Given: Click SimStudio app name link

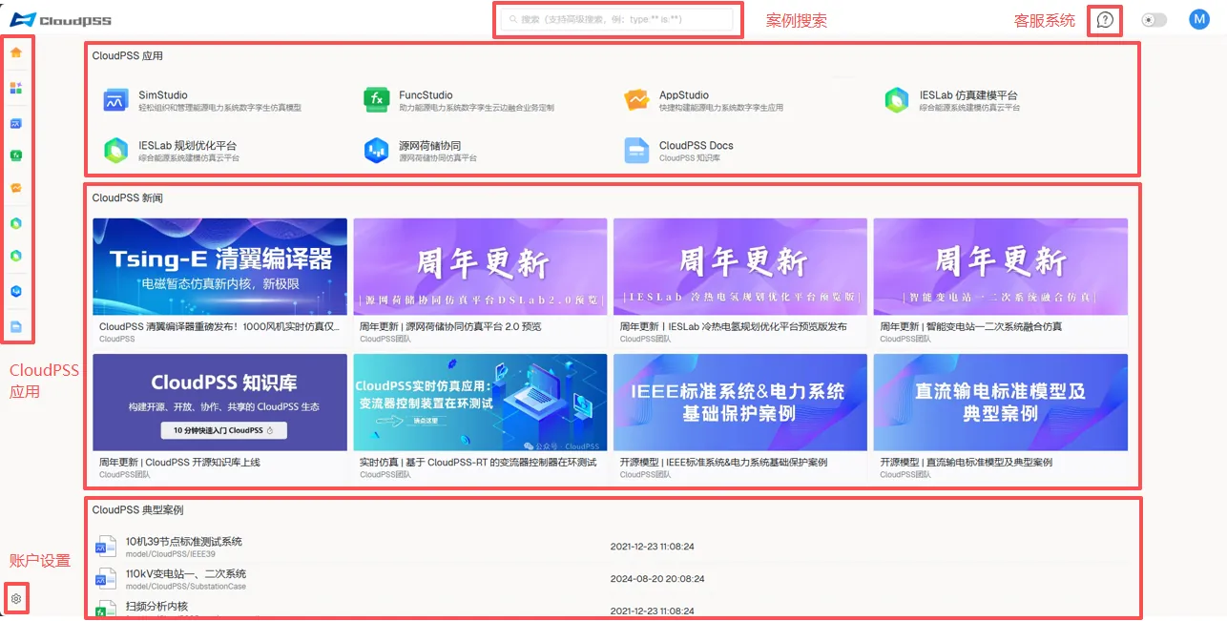Looking at the screenshot, I should (163, 95).
